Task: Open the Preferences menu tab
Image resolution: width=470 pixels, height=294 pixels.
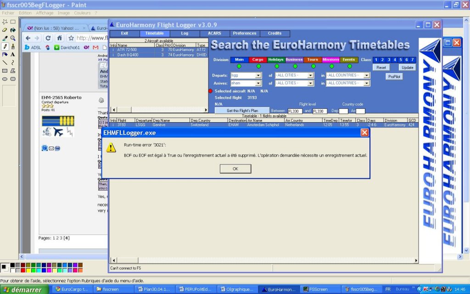Action: pyautogui.click(x=244, y=34)
